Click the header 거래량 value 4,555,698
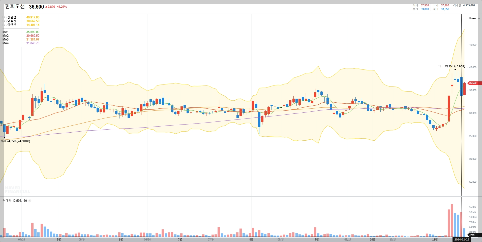Image resolution: width=482 pixels, height=242 pixels. [469, 5]
